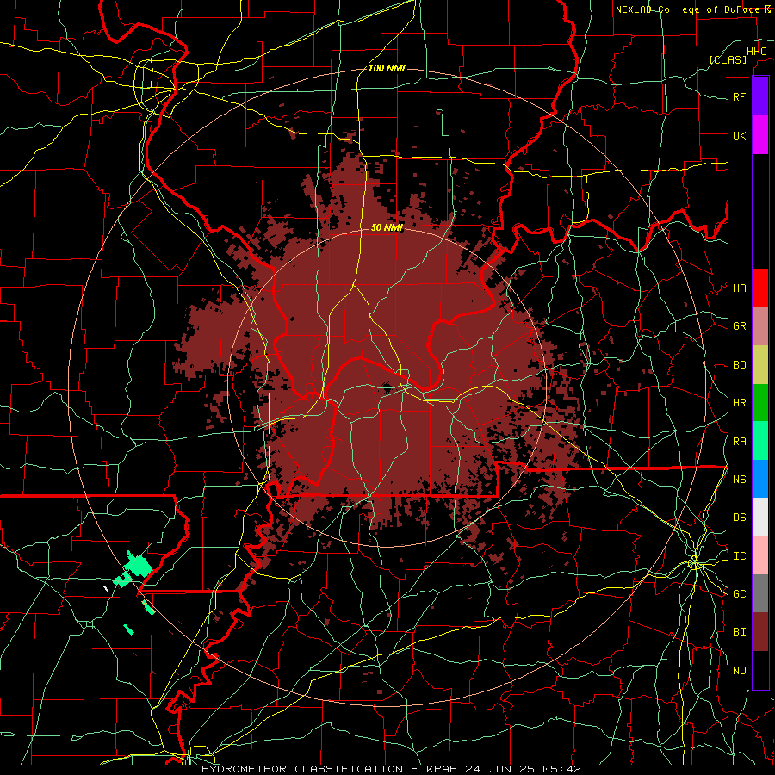Click the BI legend label

739,632
